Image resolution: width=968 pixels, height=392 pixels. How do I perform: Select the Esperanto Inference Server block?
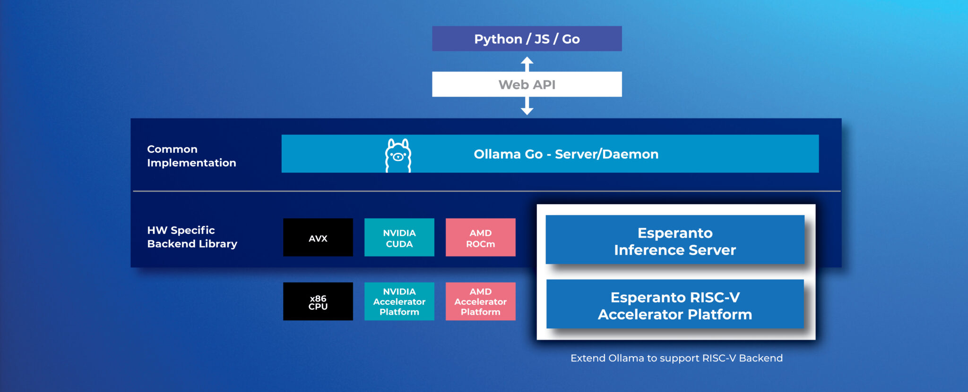pyautogui.click(x=674, y=241)
